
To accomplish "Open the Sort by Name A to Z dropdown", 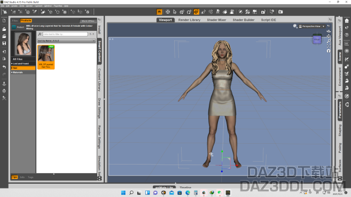I will 66,40.
